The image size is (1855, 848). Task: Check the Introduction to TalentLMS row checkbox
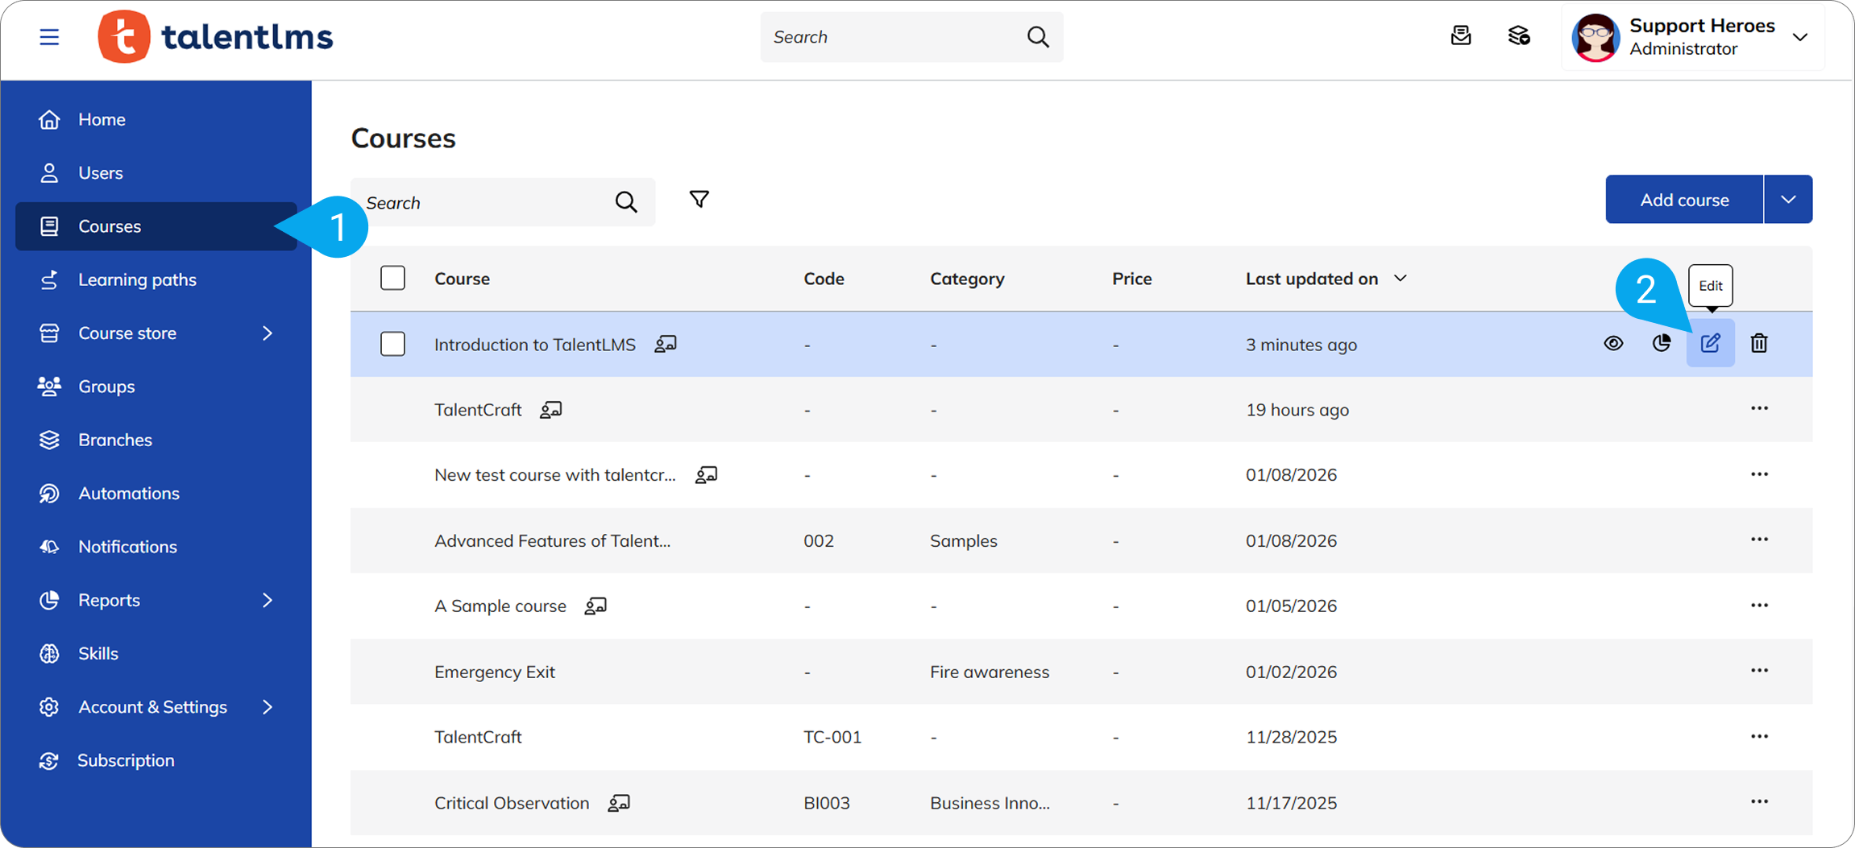click(x=392, y=345)
